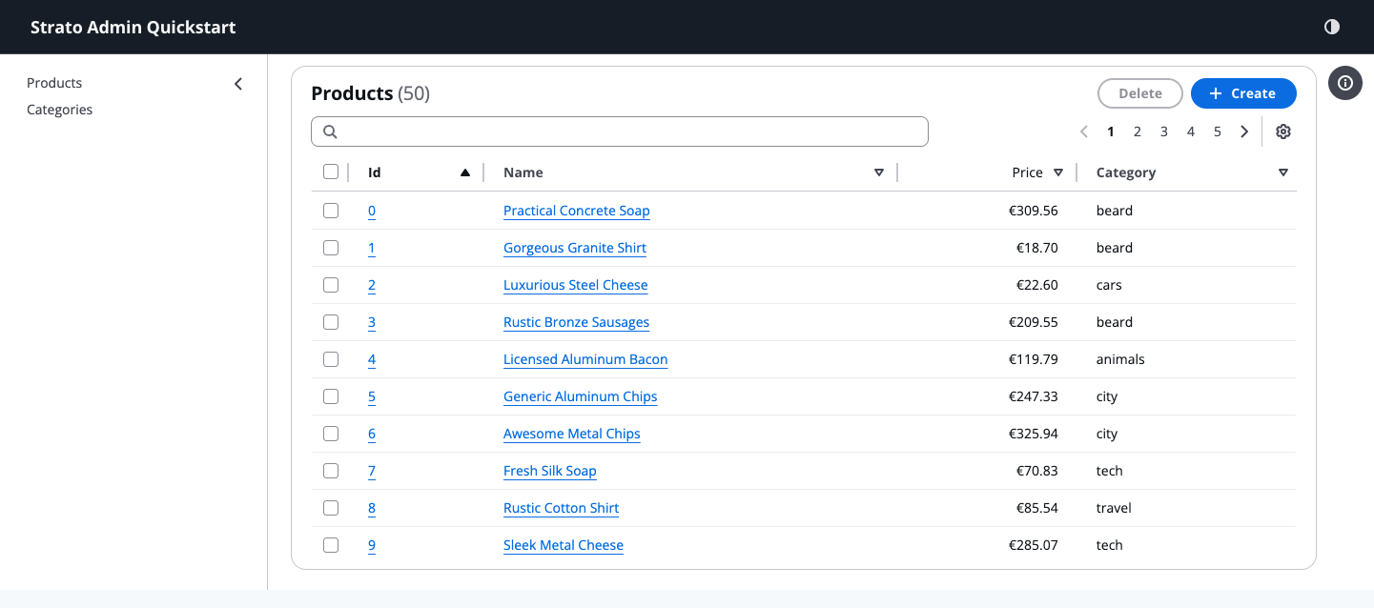Image resolution: width=1374 pixels, height=608 pixels.
Task: Click the plus icon inside the Create button
Action: (x=1215, y=93)
